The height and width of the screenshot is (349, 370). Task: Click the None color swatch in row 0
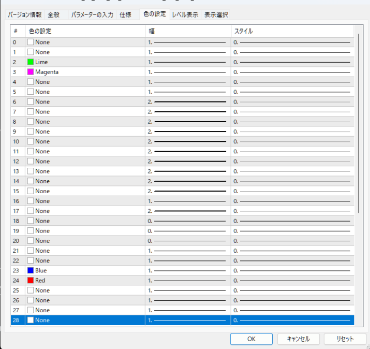(x=31, y=42)
